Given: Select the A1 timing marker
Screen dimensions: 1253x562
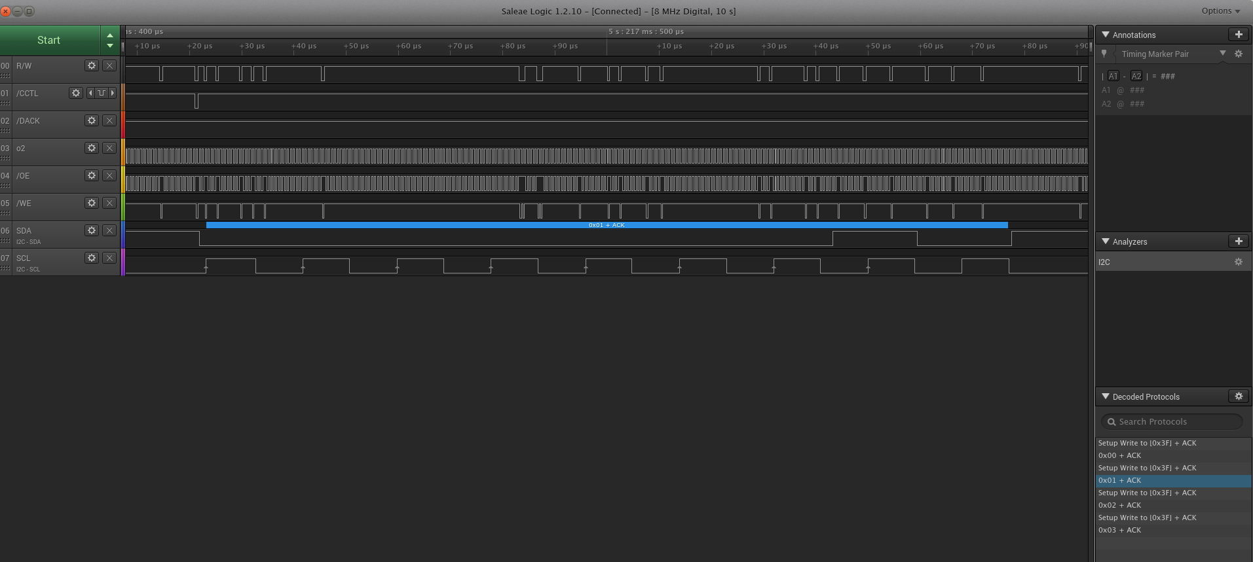Looking at the screenshot, I should [x=1113, y=77].
